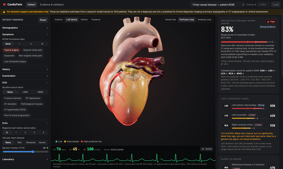Adjust the Ejection fraction (TTE) slider
Viewport: 283px width, 169px height.
coord(25,152)
